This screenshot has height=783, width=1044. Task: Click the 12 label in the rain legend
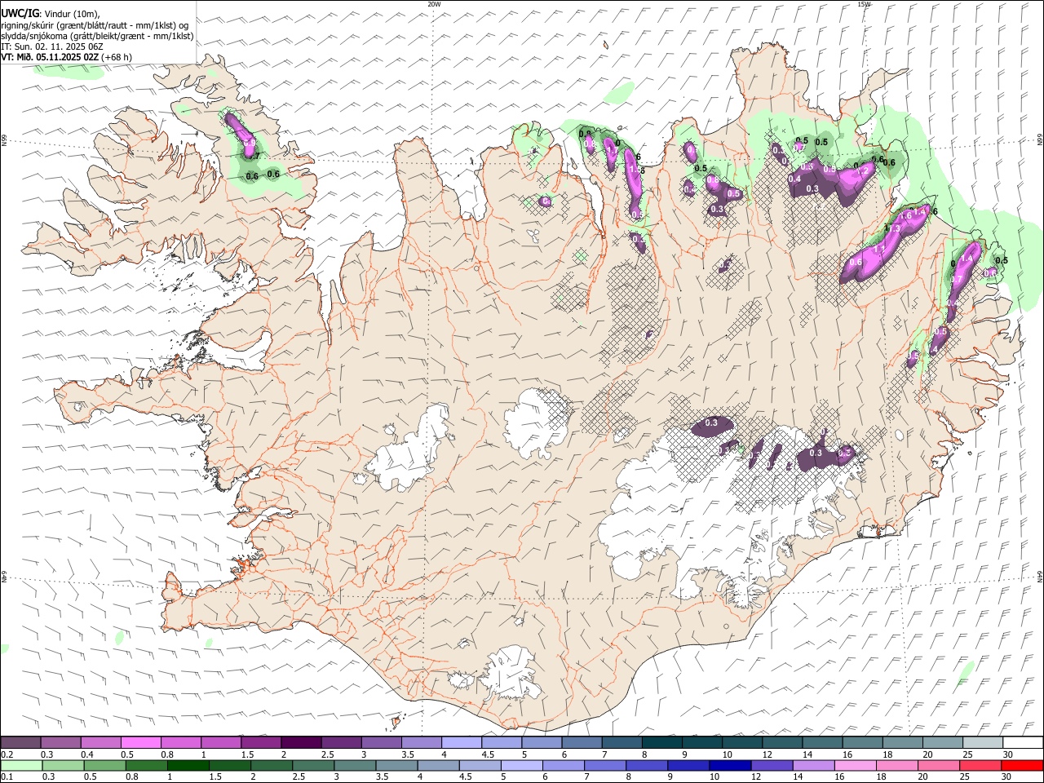point(756,776)
